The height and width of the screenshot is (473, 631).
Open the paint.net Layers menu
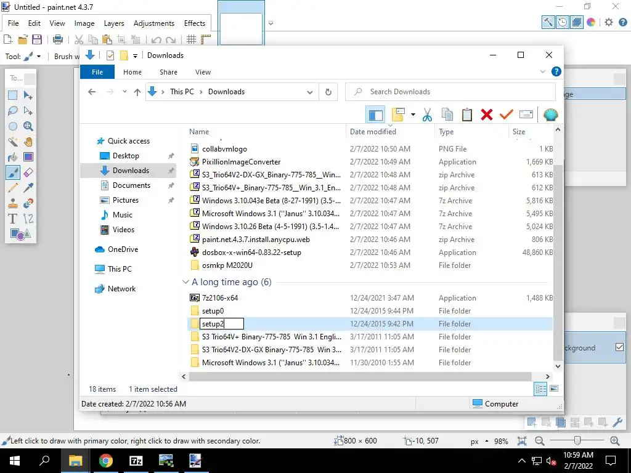[114, 23]
